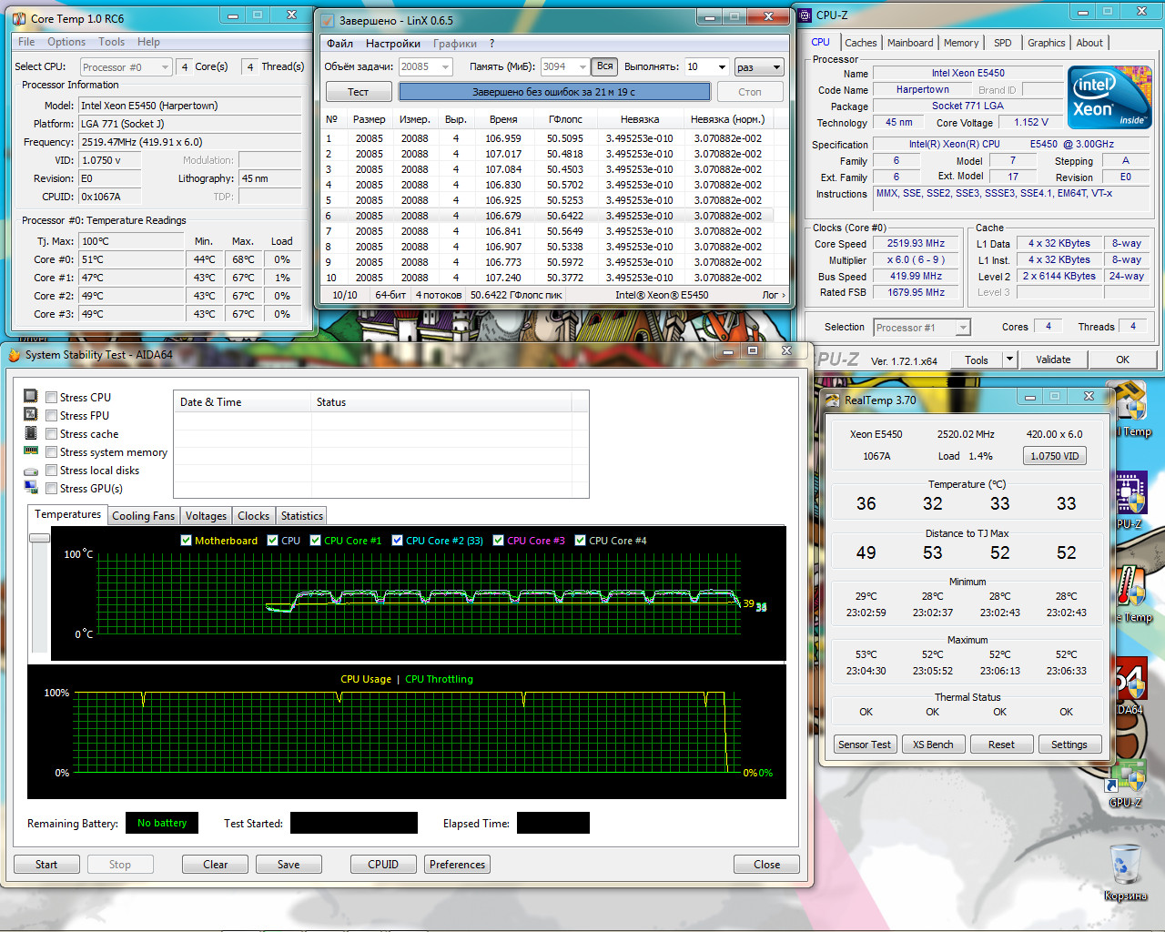Image resolution: width=1165 pixels, height=932 pixels.
Task: Click the LinX Тест button
Action: pyautogui.click(x=359, y=92)
